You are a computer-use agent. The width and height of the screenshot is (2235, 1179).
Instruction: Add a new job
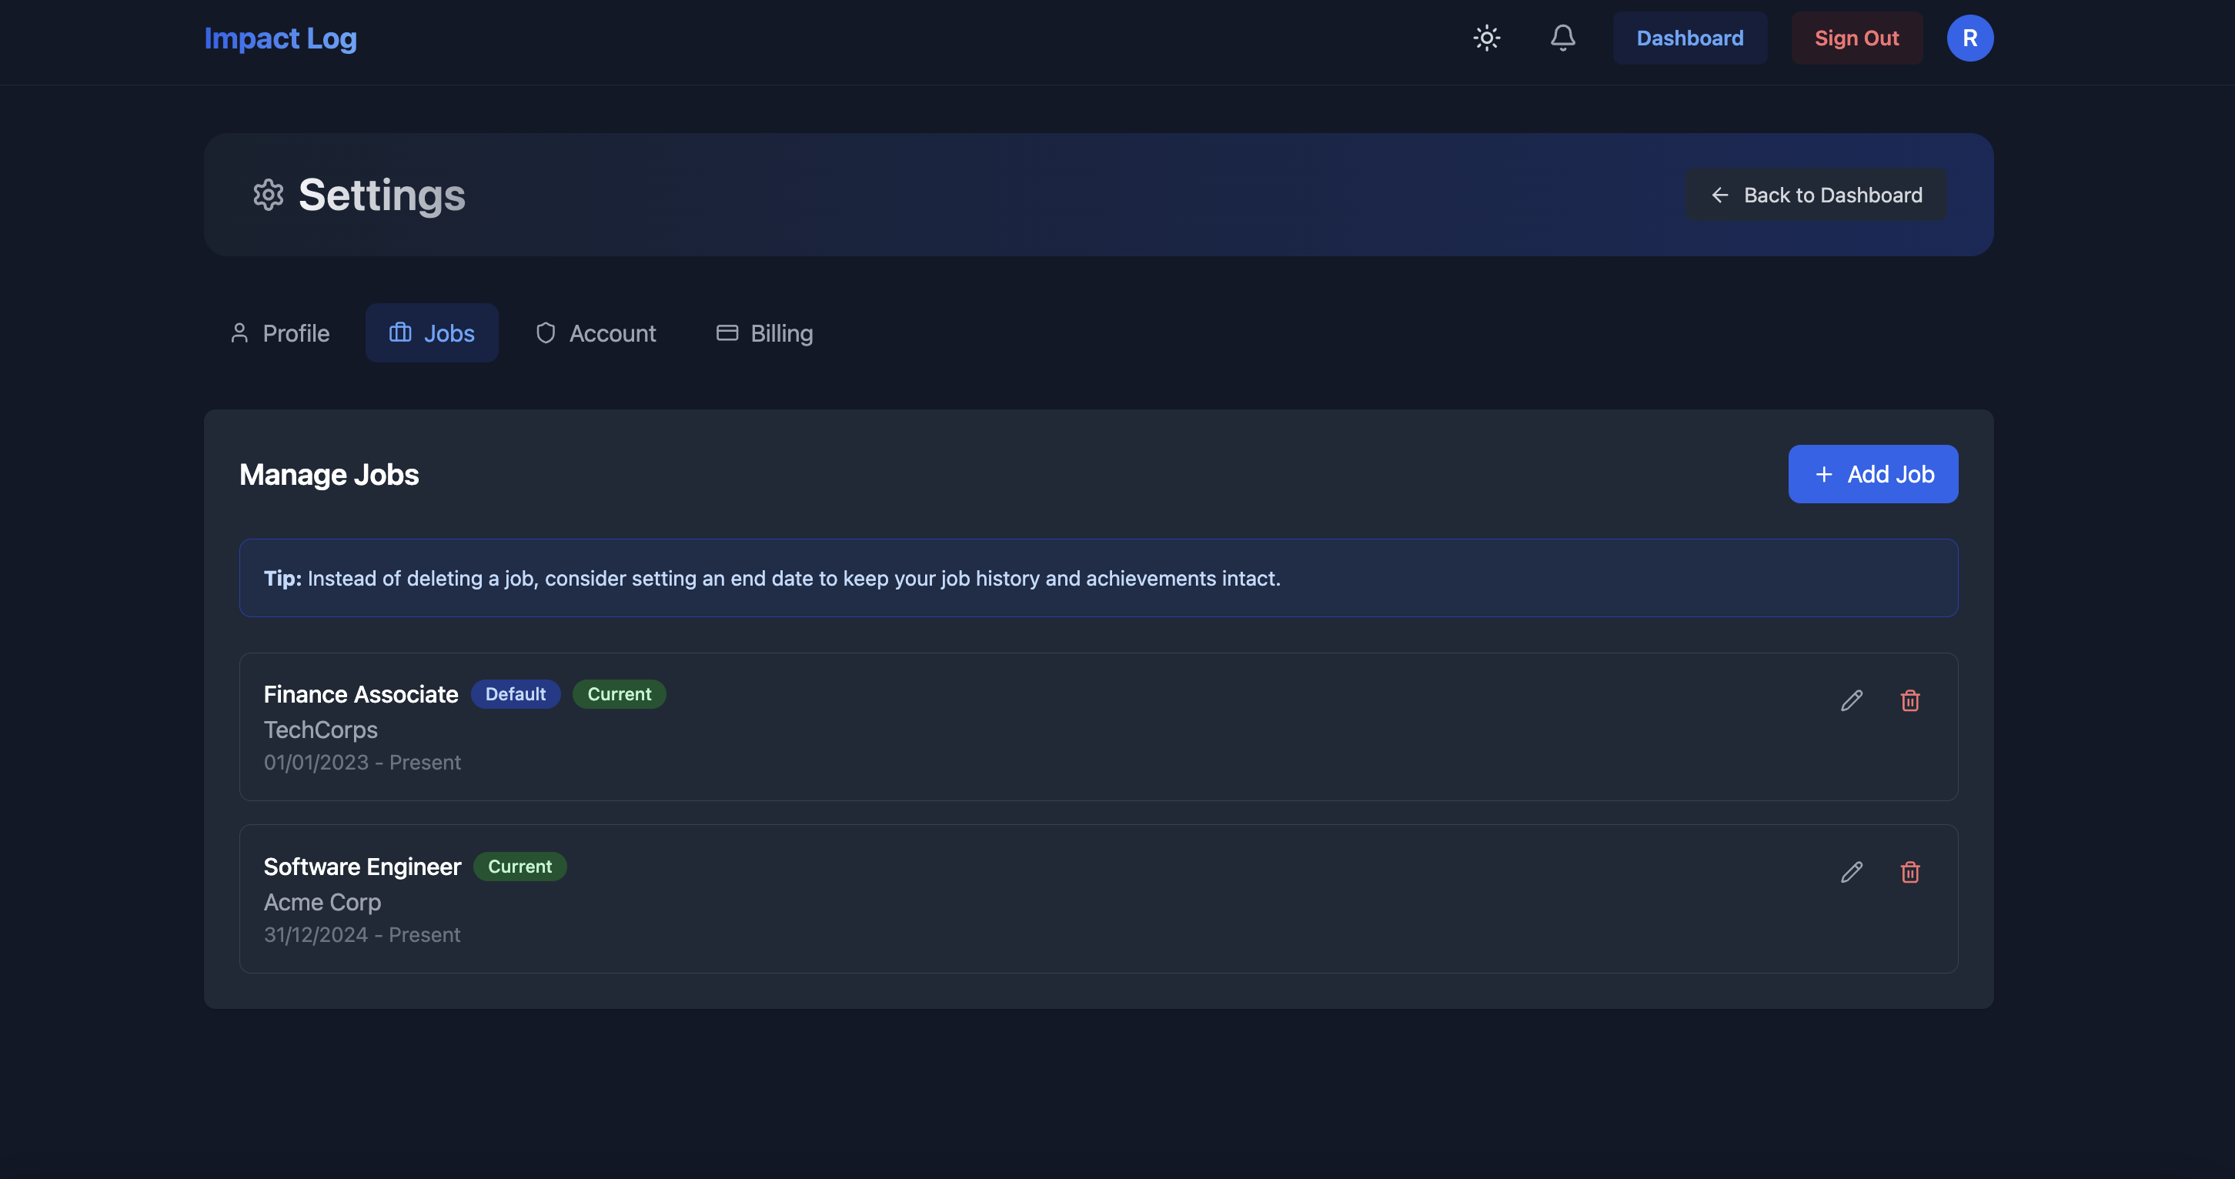click(x=1873, y=474)
